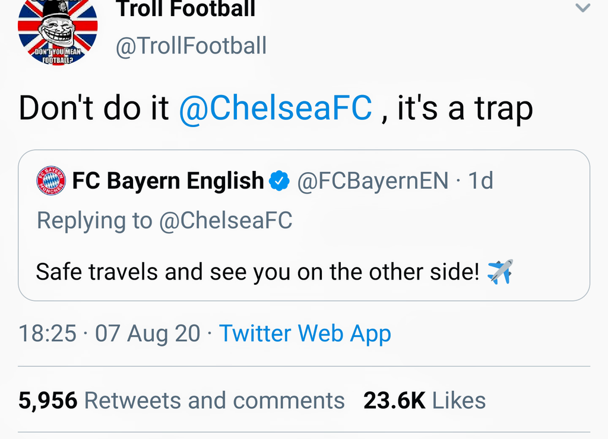The width and height of the screenshot is (608, 439).
Task: Open the quoted "Safe travels" tweet text
Action: (257, 272)
